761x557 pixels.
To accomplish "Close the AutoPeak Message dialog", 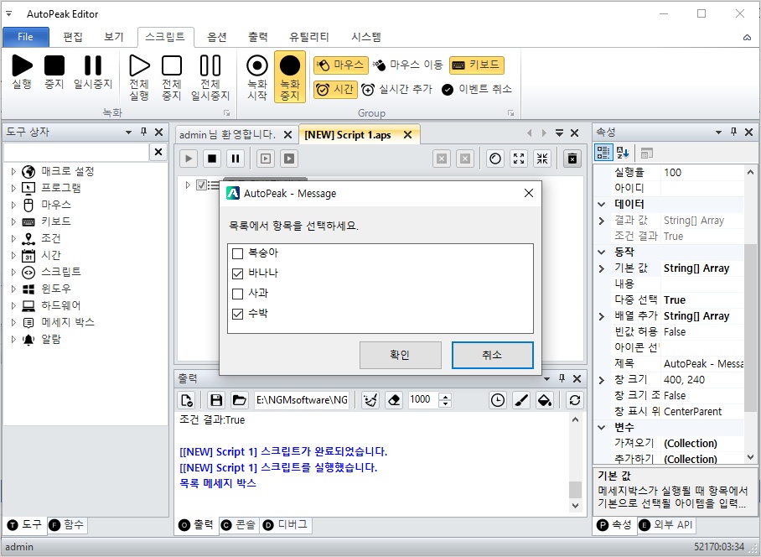I will (529, 193).
